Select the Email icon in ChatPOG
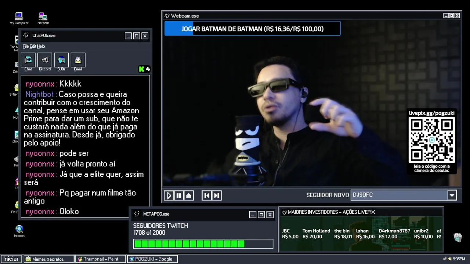Viewport: 470px width, 264px height. click(x=78, y=60)
